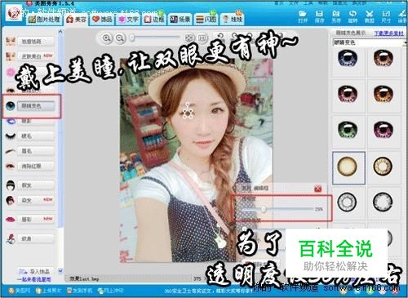Switch to the 美容 tab
The width and height of the screenshot is (408, 298).
tap(77, 20)
